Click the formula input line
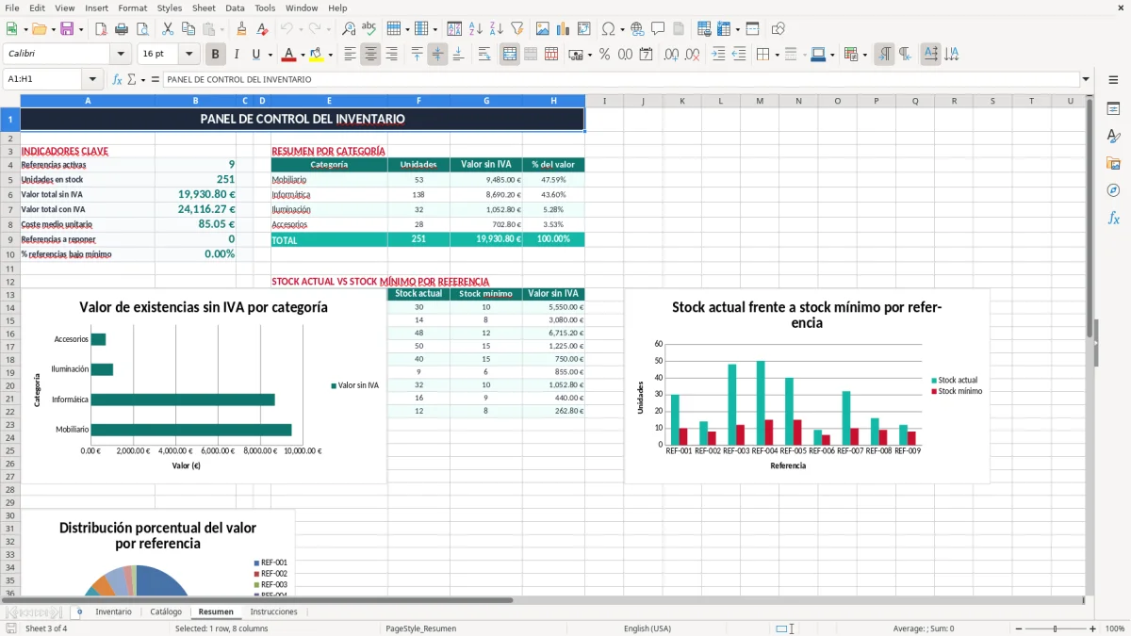This screenshot has height=636, width=1131. pyautogui.click(x=621, y=79)
